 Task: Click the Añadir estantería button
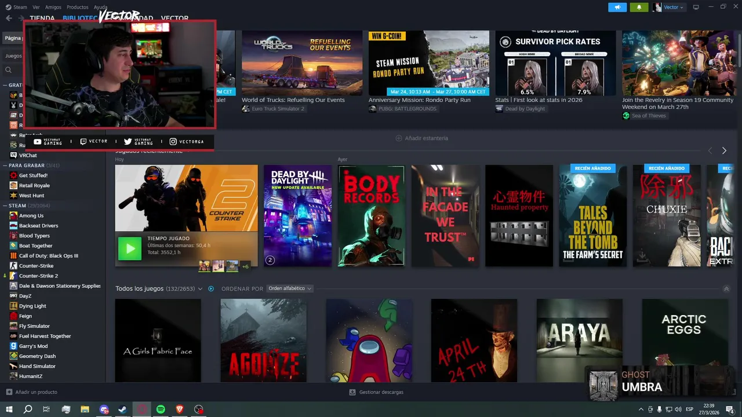pos(421,138)
